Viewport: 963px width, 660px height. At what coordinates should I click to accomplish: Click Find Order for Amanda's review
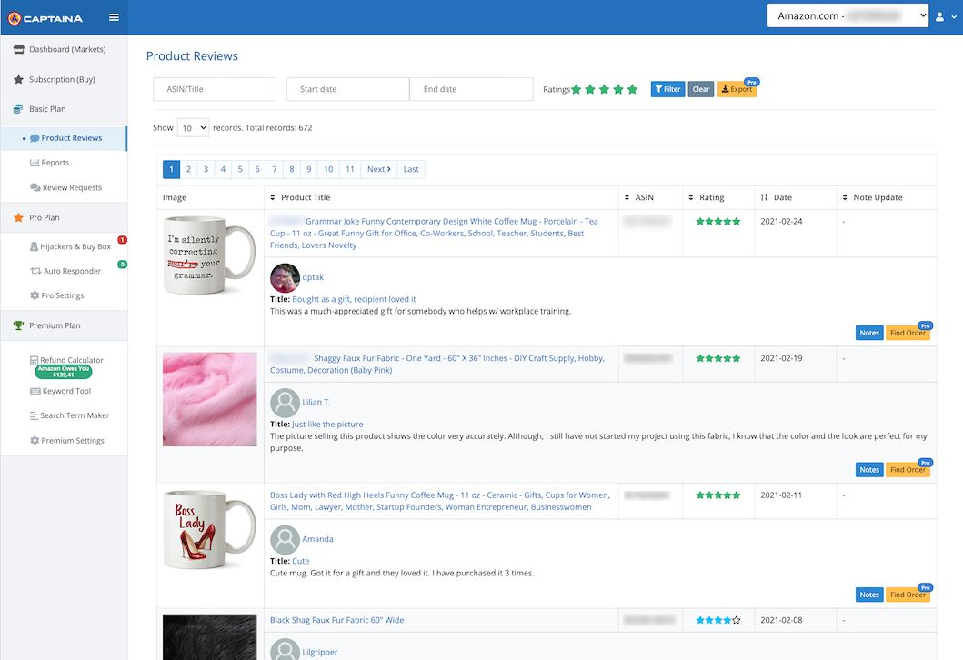(x=908, y=595)
